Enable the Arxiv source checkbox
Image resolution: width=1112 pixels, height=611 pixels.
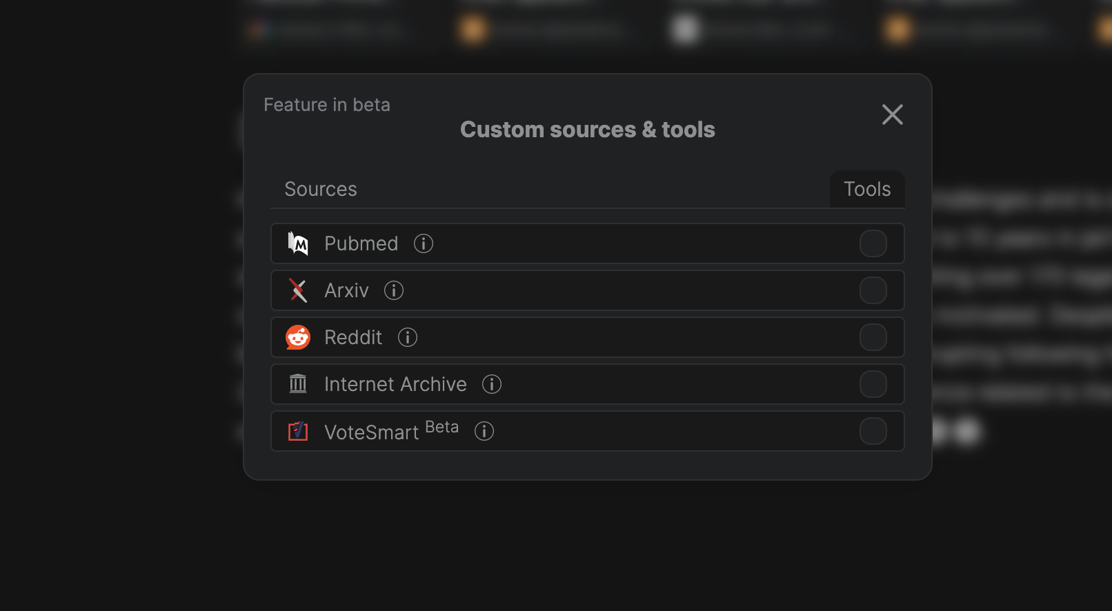click(873, 290)
